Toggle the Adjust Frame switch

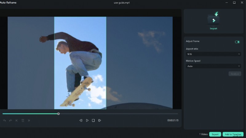coord(237,42)
